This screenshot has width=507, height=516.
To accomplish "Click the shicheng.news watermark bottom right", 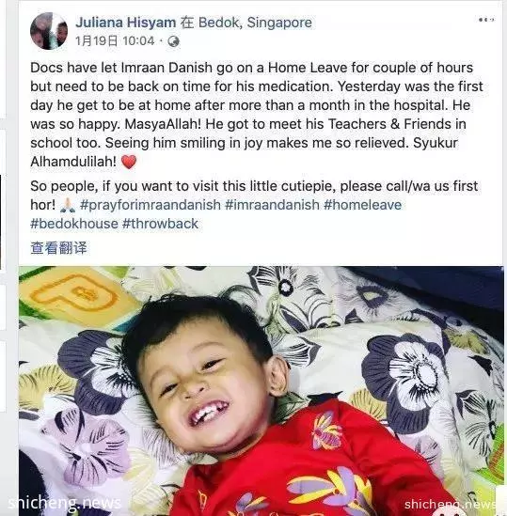I will [450, 504].
